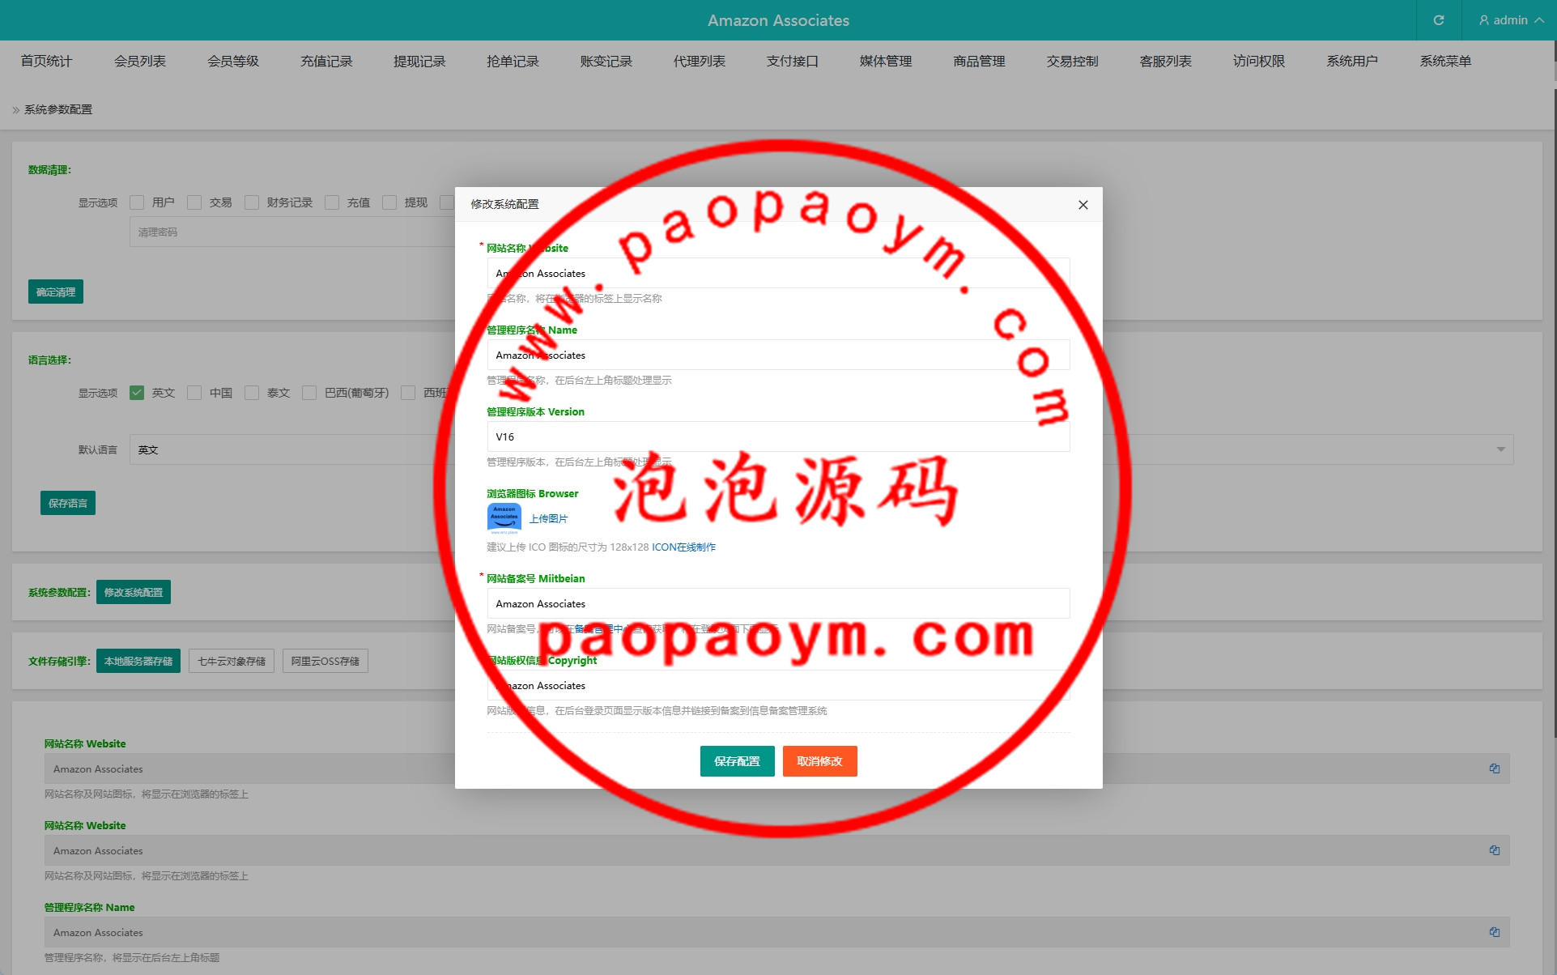Open 首页统计 menu

coord(46,62)
